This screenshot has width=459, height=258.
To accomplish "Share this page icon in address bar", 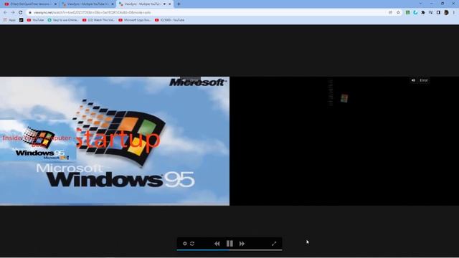I will point(390,13).
